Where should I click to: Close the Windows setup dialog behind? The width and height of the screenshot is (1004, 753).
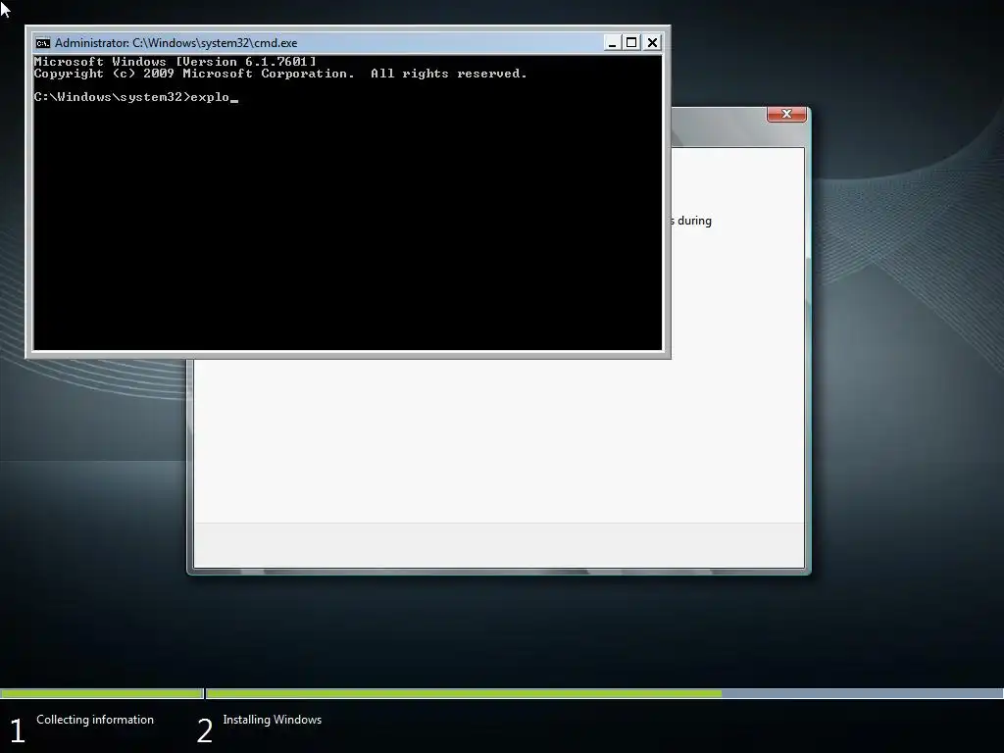pos(787,114)
